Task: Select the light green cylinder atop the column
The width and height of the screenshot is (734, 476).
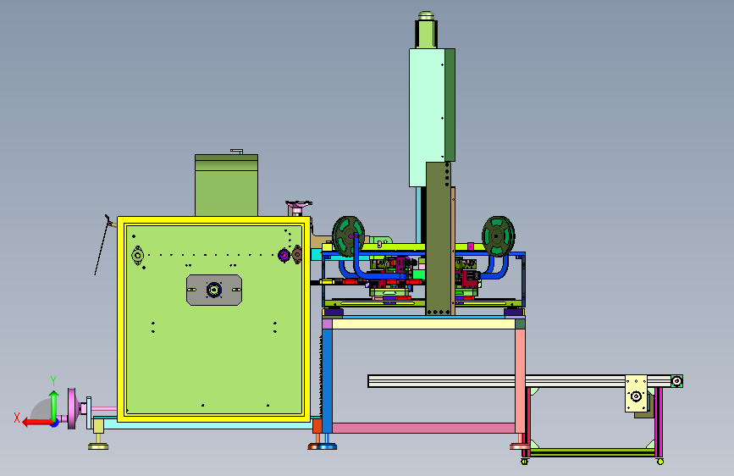Action: [426, 34]
